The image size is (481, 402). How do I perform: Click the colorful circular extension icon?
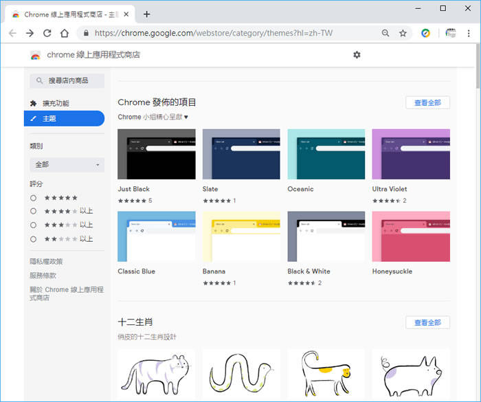(x=425, y=33)
